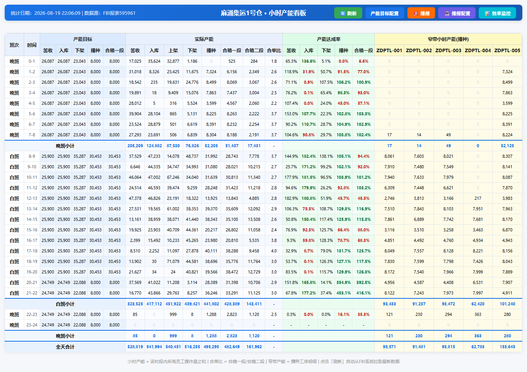The width and height of the screenshot is (527, 372).
Task: Click the refresh icon in 刷新 button
Action: tap(343, 13)
